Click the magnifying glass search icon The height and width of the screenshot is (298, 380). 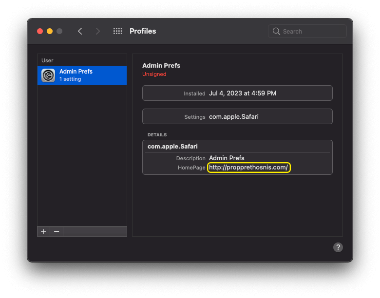[x=277, y=31]
